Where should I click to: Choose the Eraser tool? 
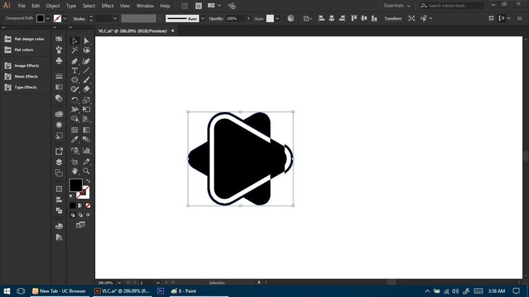(86, 89)
